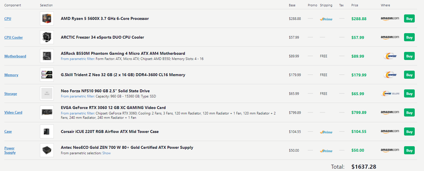Click the Prime shipping icon for the CPU
The width and height of the screenshot is (424, 171).
point(326,19)
